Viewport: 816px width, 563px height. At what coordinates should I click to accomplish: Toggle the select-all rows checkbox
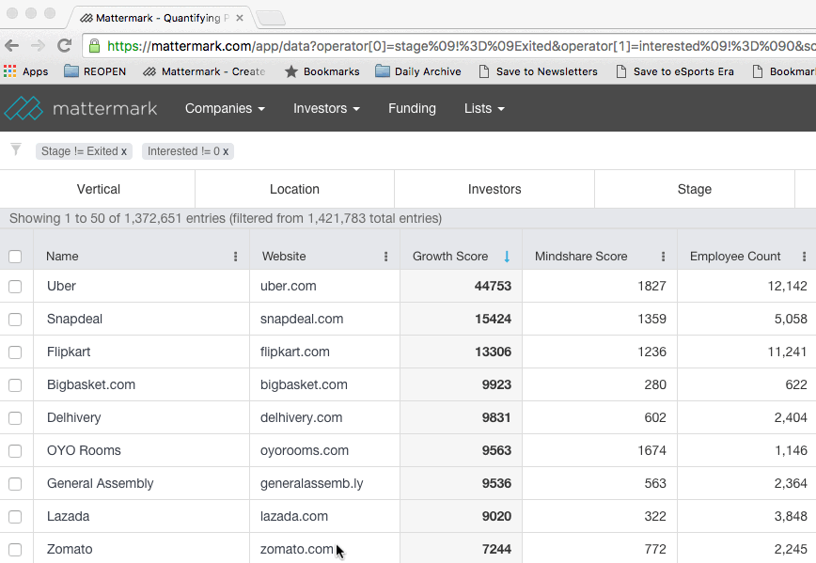(15, 257)
